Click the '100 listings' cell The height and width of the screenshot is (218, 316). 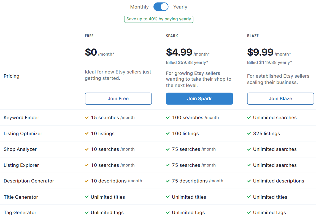(x=182, y=133)
